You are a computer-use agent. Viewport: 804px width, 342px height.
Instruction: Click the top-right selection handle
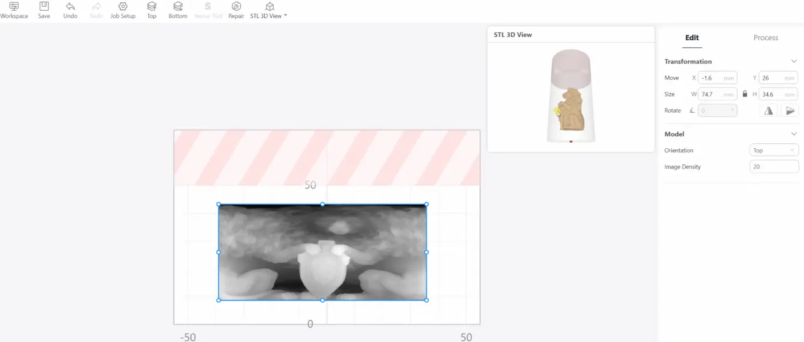[x=426, y=205]
